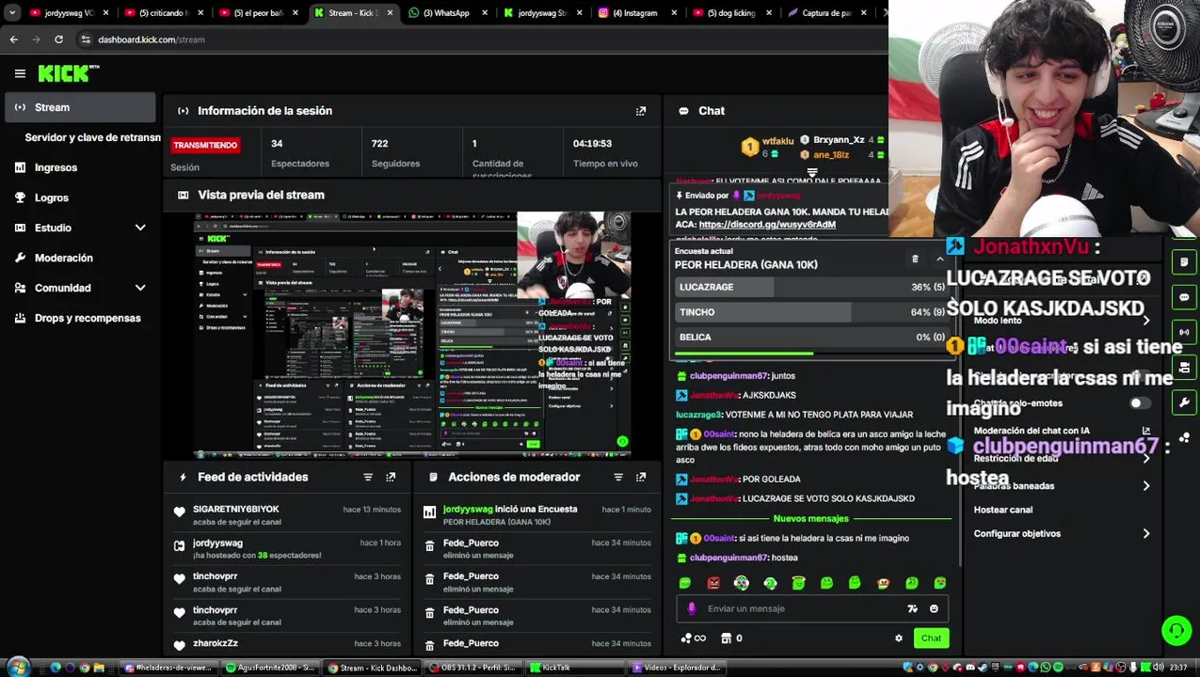Click the Kick logo

pyautogui.click(x=68, y=73)
